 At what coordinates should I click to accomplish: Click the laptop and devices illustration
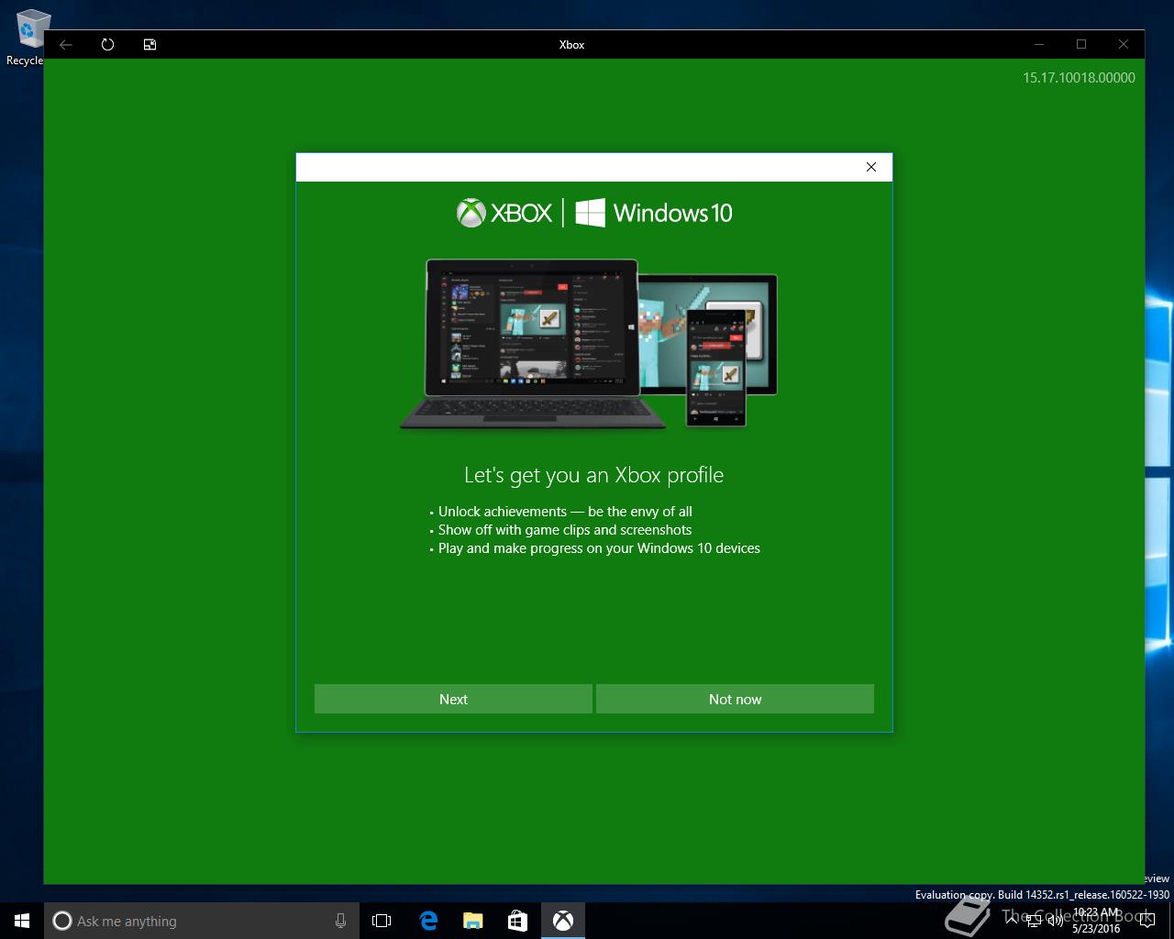click(x=589, y=344)
